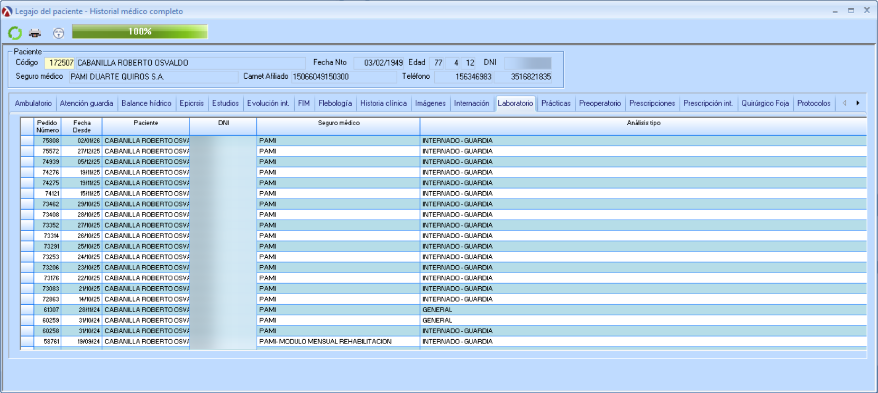Switch to the Atención guardia tab

coord(86,104)
